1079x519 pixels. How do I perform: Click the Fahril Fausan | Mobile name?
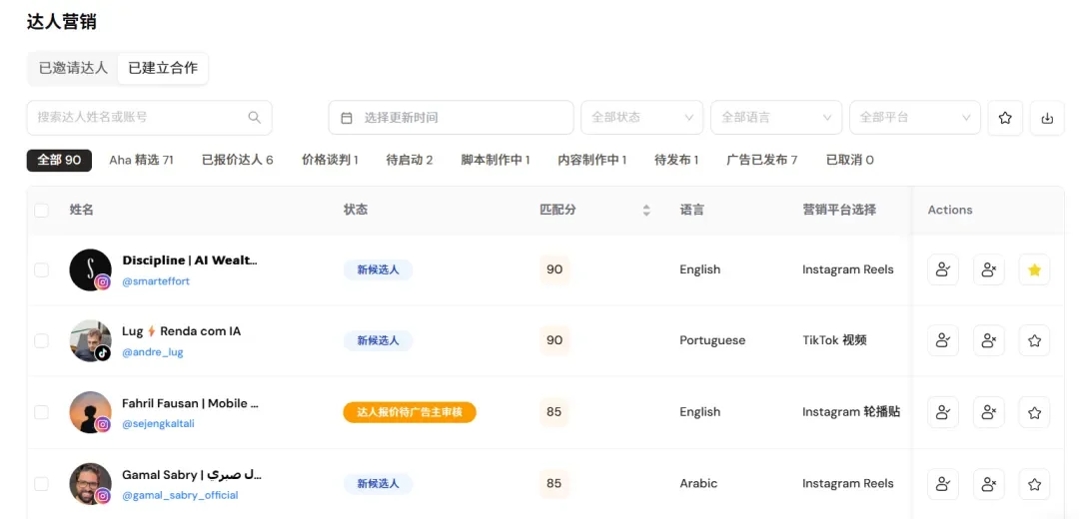click(191, 403)
